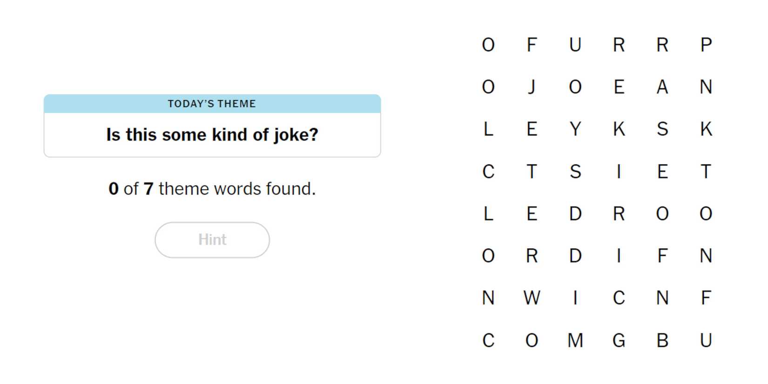Tap the letter M in the grid

575,340
